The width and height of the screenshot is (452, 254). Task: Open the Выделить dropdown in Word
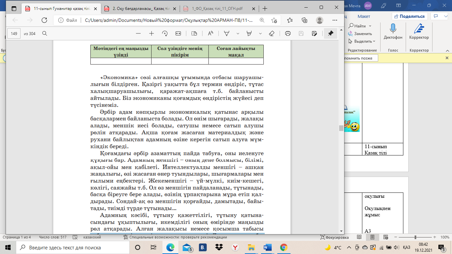coord(362,41)
